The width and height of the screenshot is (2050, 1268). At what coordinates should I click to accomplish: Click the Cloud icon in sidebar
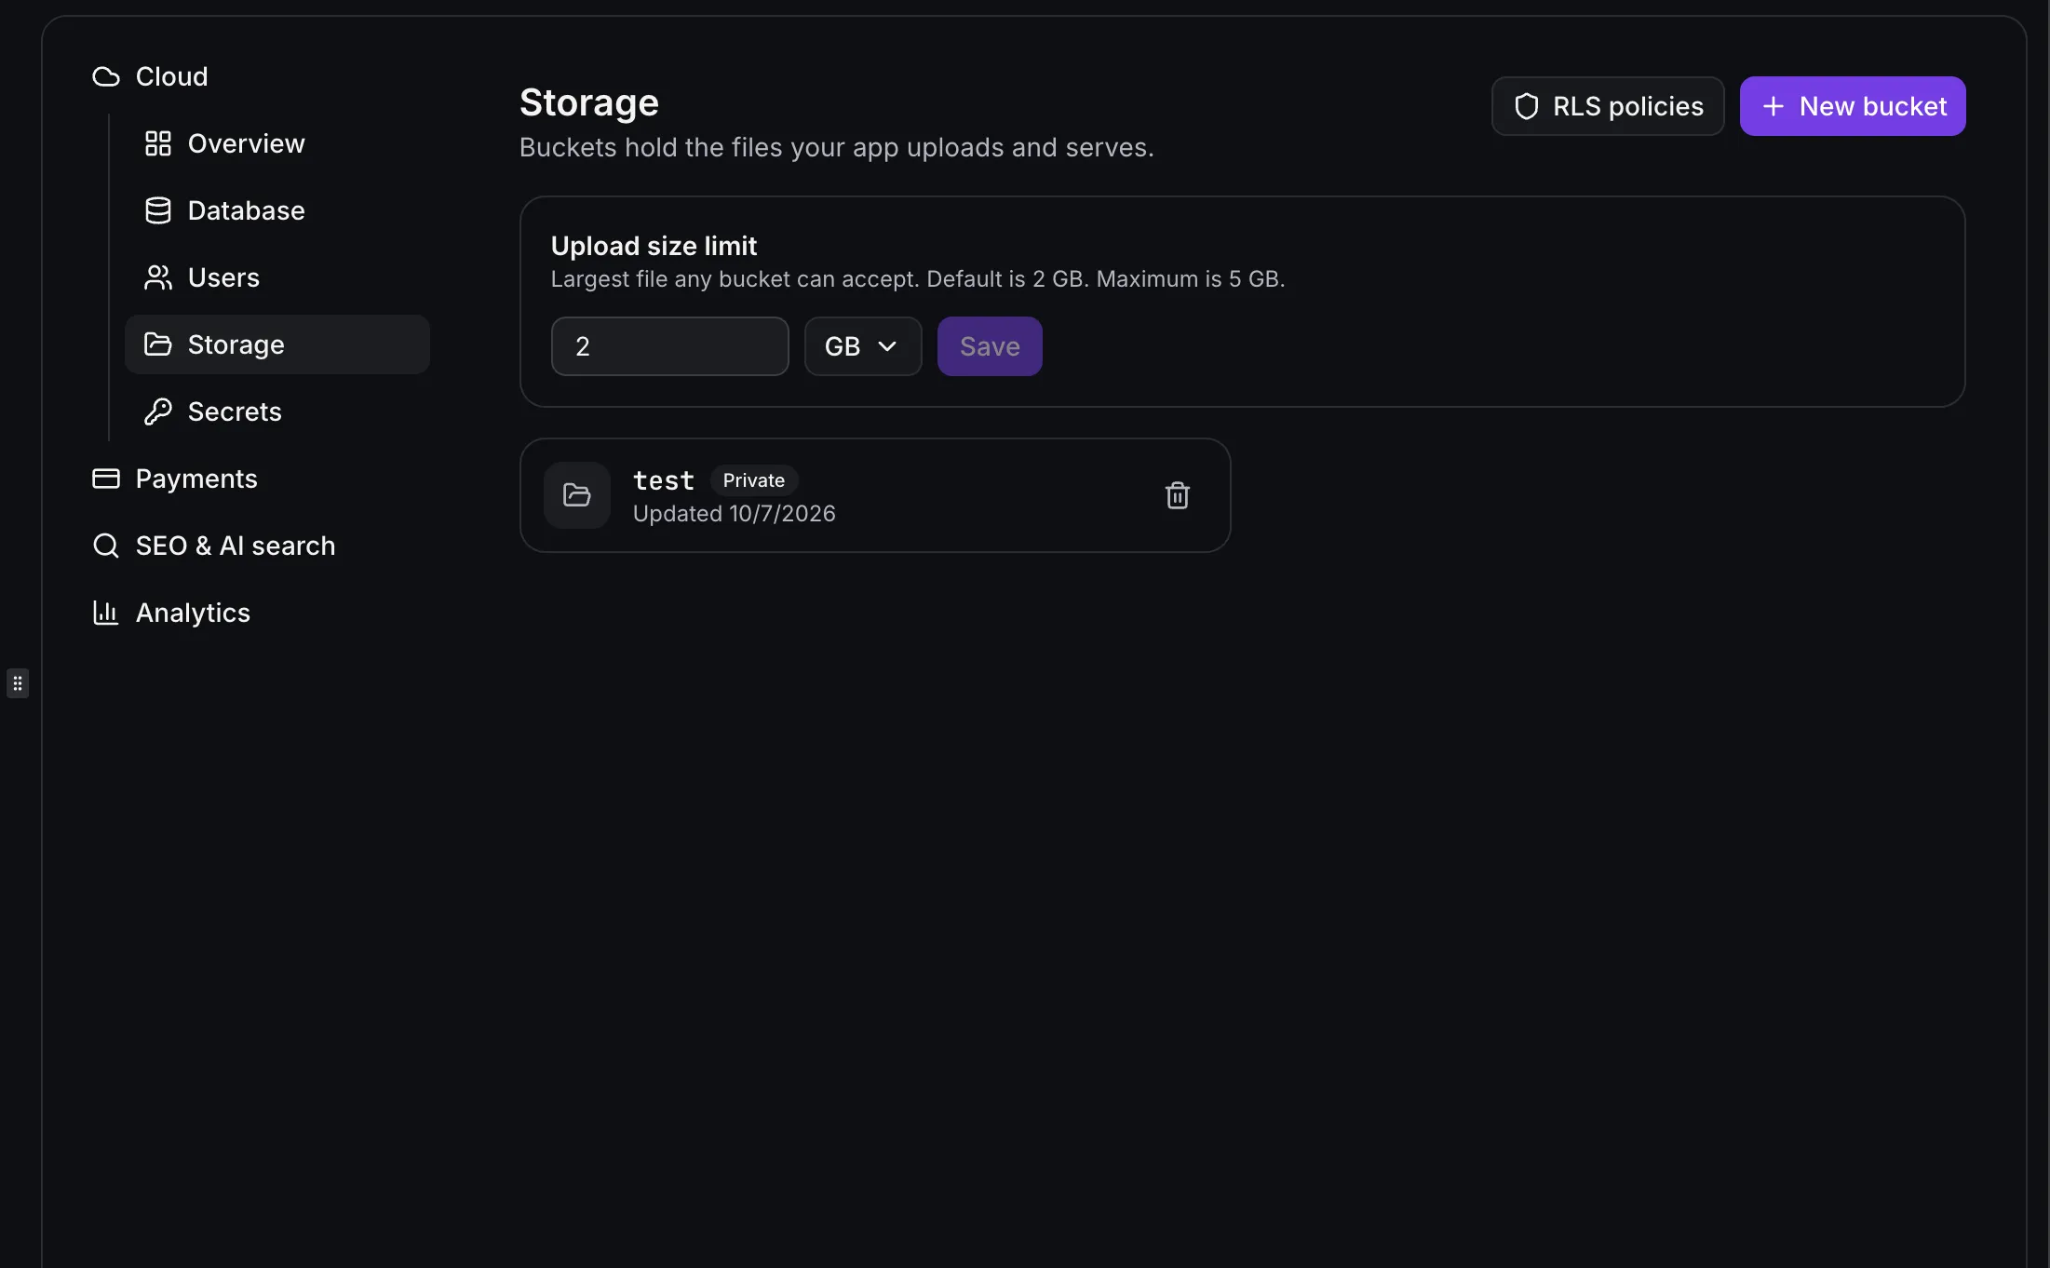tap(106, 76)
